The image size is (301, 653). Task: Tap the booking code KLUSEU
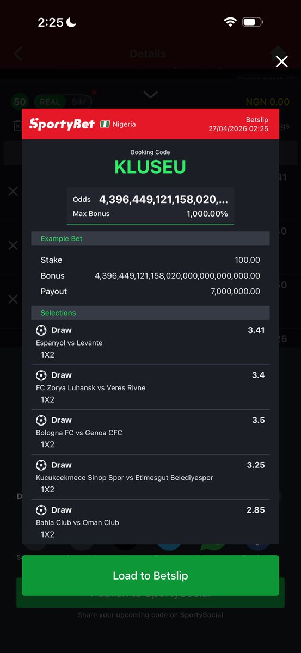[150, 167]
